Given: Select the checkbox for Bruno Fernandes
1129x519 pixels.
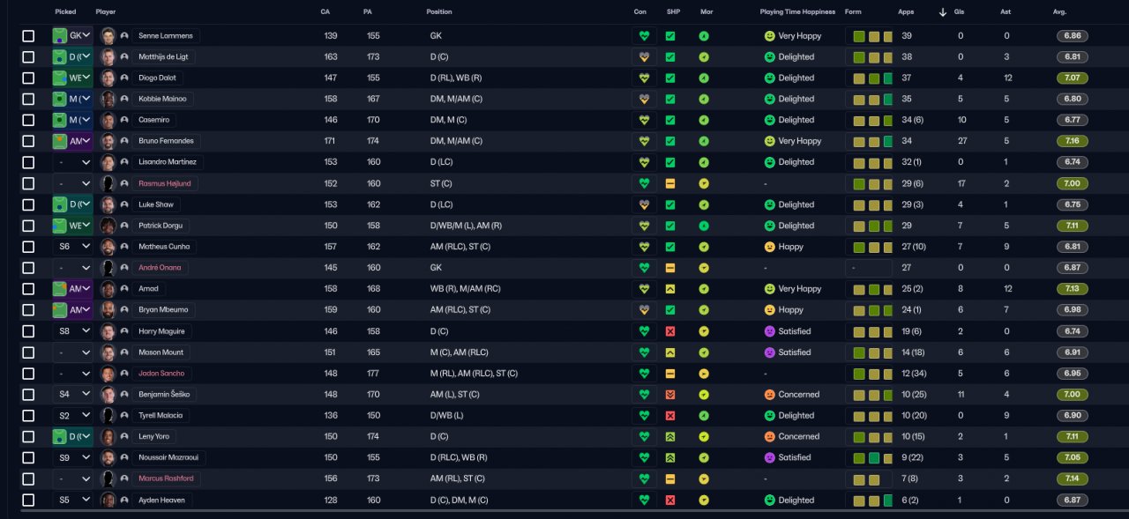Looking at the screenshot, I should (x=28, y=142).
